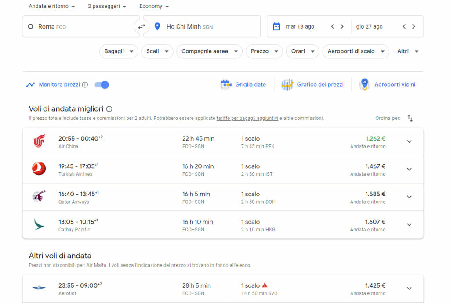Open Griglia date view

pyautogui.click(x=243, y=85)
